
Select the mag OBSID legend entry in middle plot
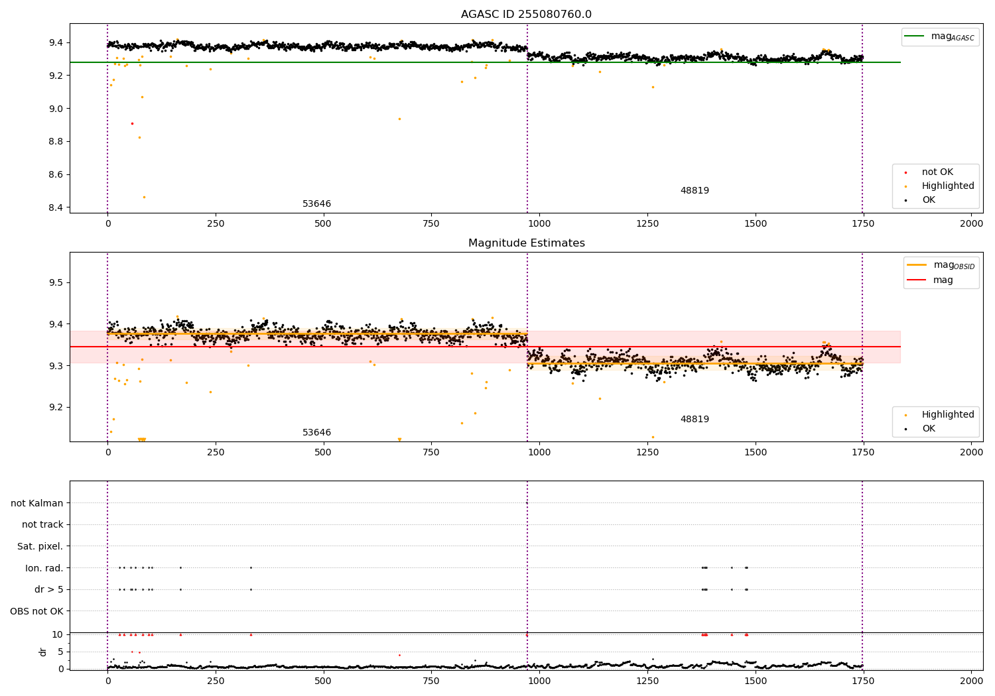click(x=943, y=265)
